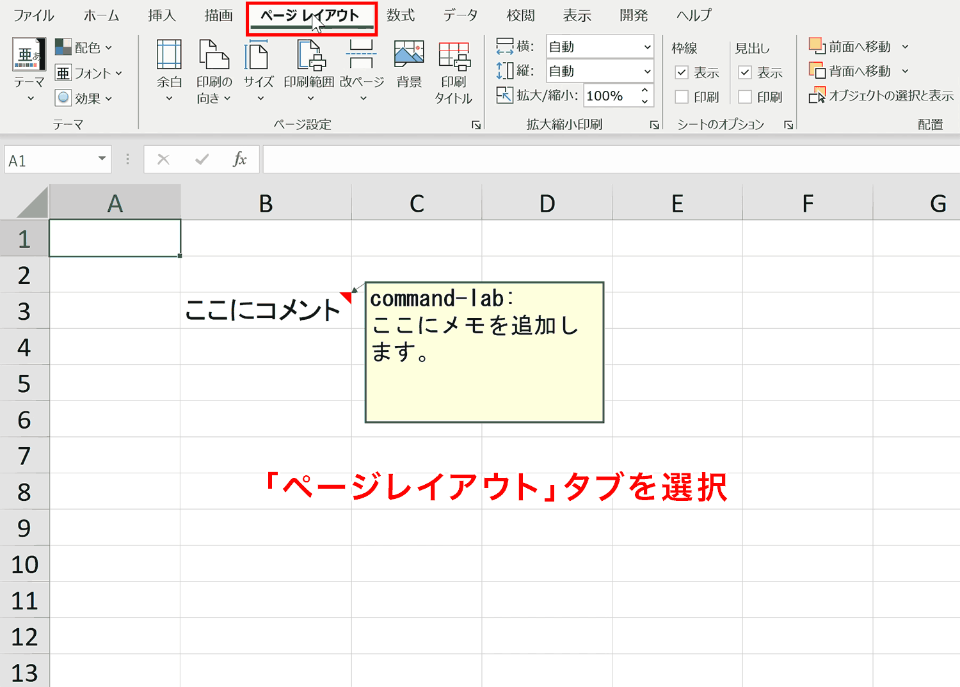Expand the 背面へ移動 dropdown arrow
The height and width of the screenshot is (687, 960).
pyautogui.click(x=905, y=70)
